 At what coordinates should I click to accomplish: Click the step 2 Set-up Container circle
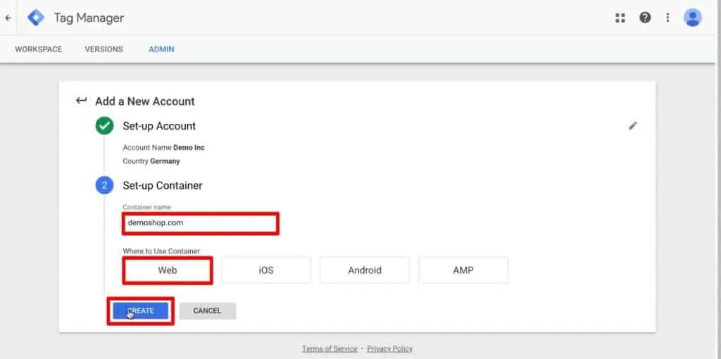pyautogui.click(x=105, y=185)
